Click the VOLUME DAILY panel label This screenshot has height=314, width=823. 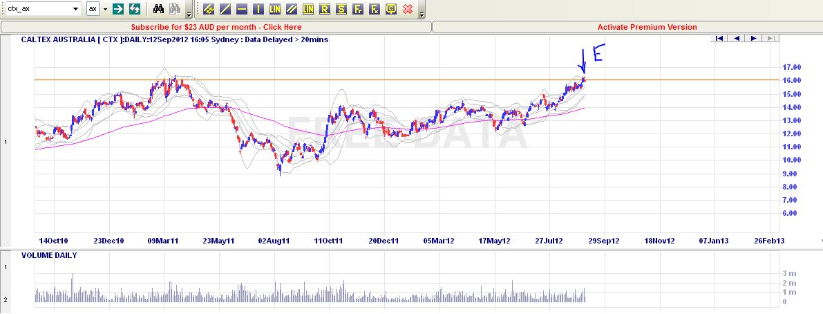49,256
